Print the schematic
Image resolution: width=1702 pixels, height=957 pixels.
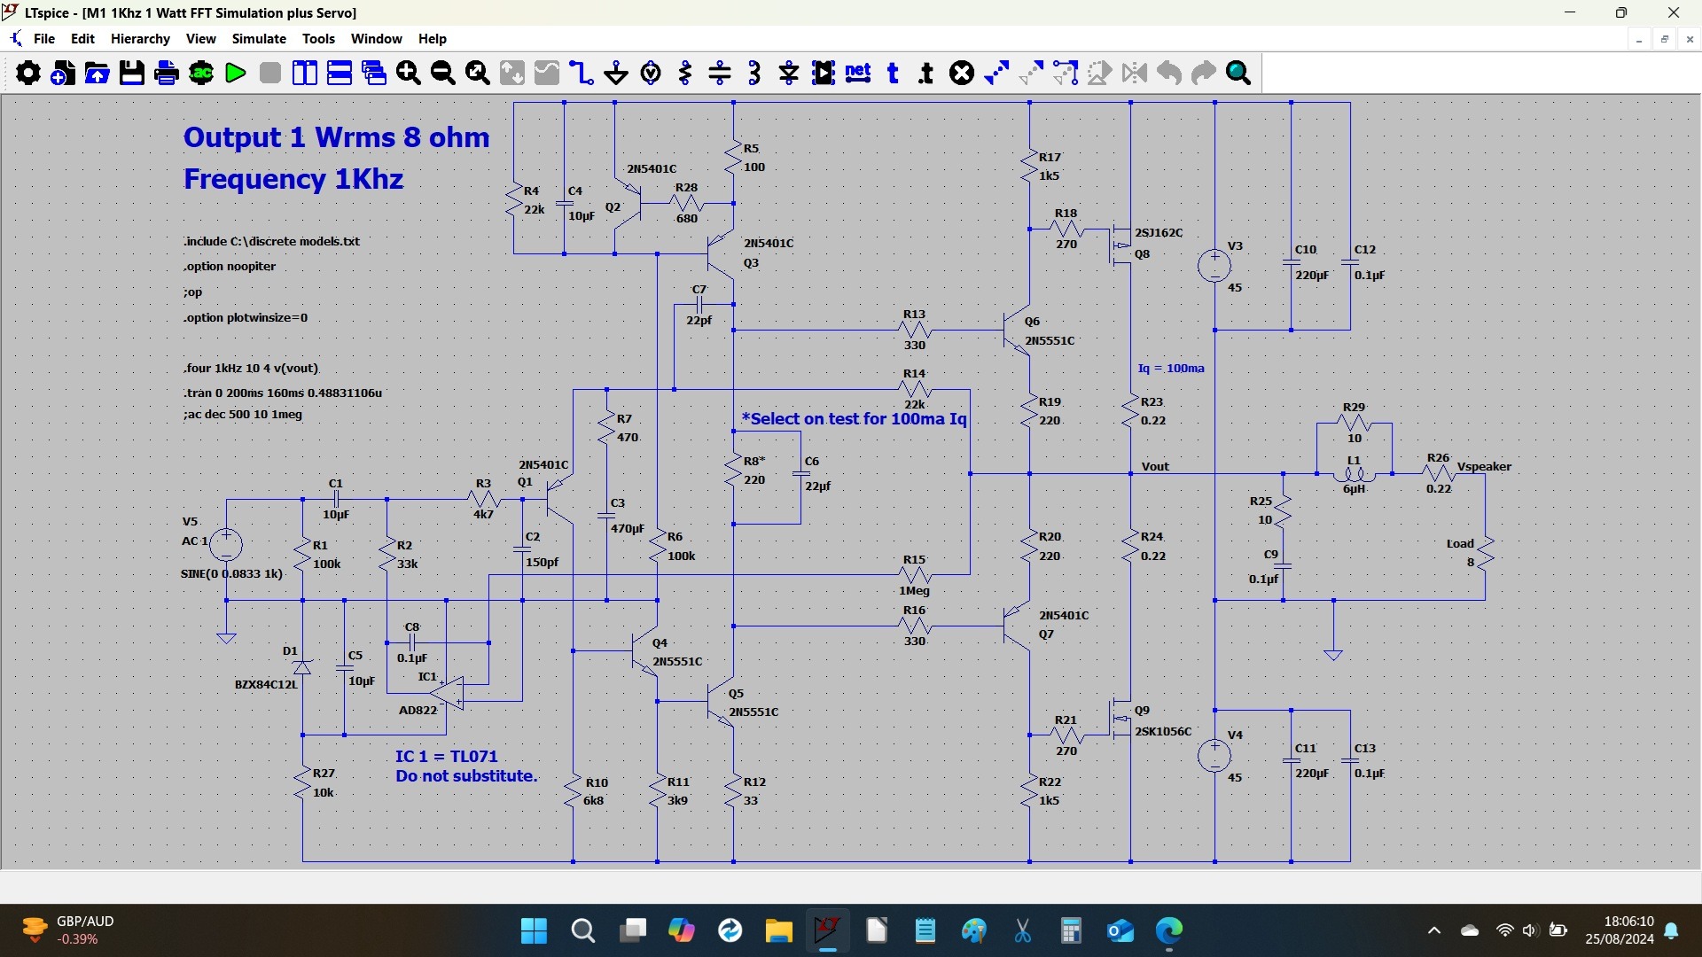point(166,73)
